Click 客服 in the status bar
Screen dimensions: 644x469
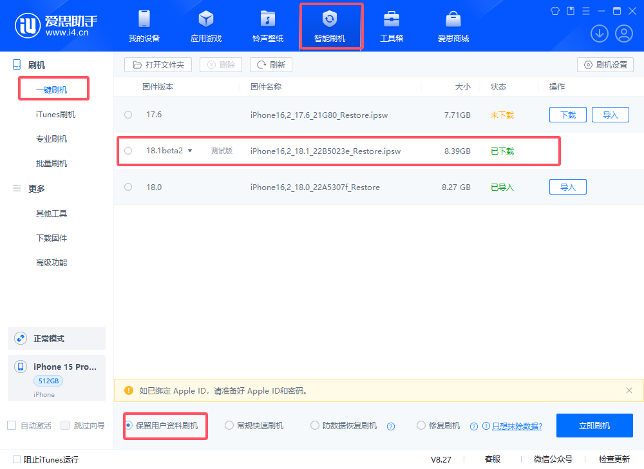pos(493,459)
